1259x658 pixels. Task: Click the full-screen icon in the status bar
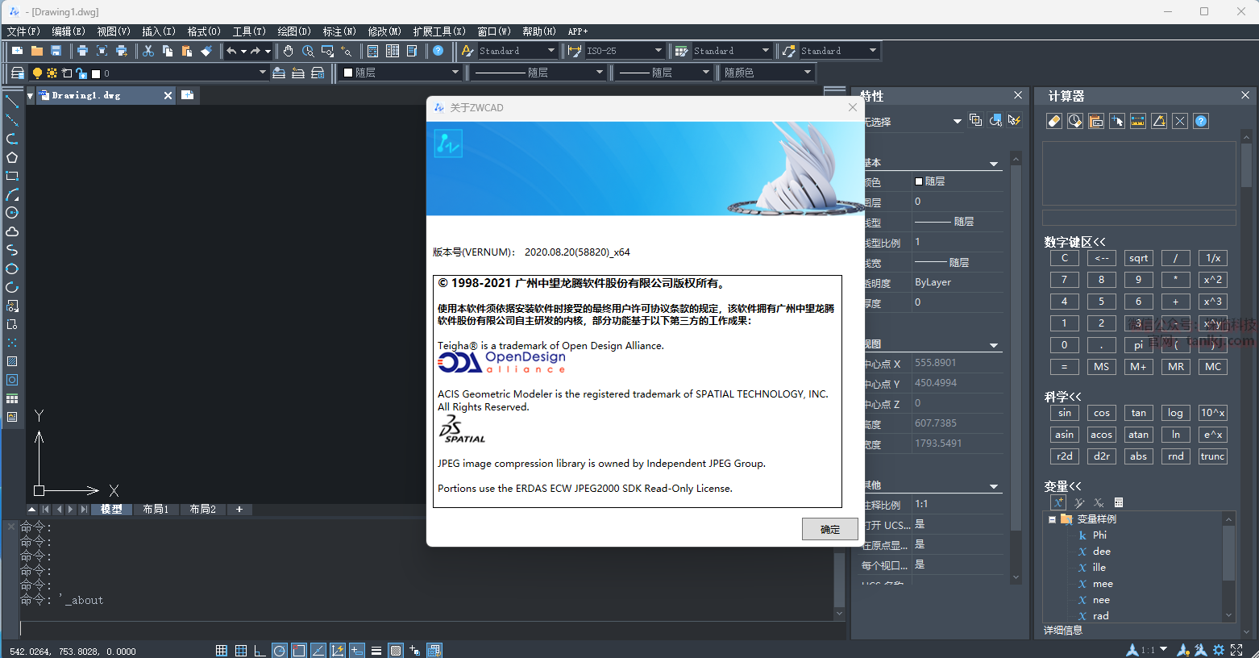coord(1236,650)
